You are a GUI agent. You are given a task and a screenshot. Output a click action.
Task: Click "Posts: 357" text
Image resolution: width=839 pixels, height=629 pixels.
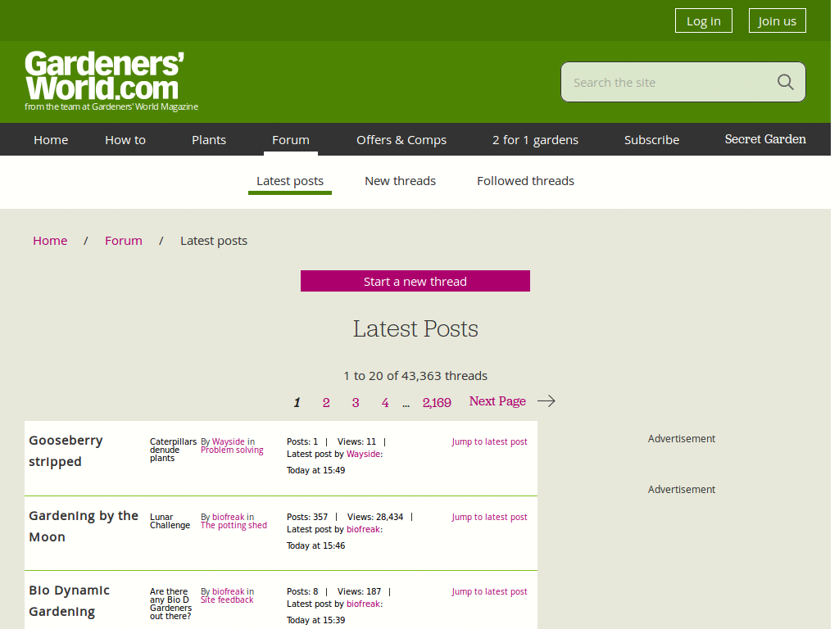click(307, 518)
